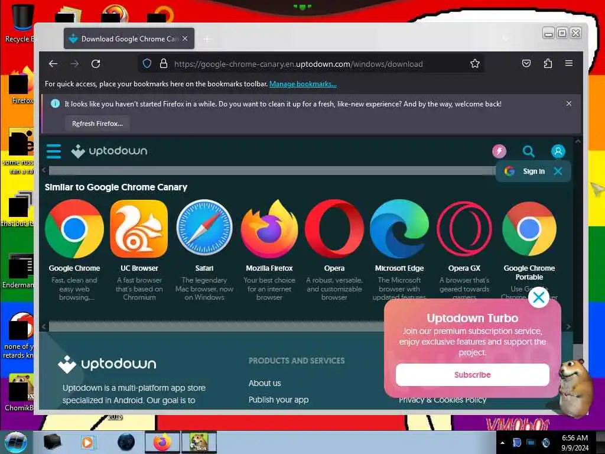Screen dimensions: 605x454
Task: Click page scrollbar up arrow
Action: 578,141
